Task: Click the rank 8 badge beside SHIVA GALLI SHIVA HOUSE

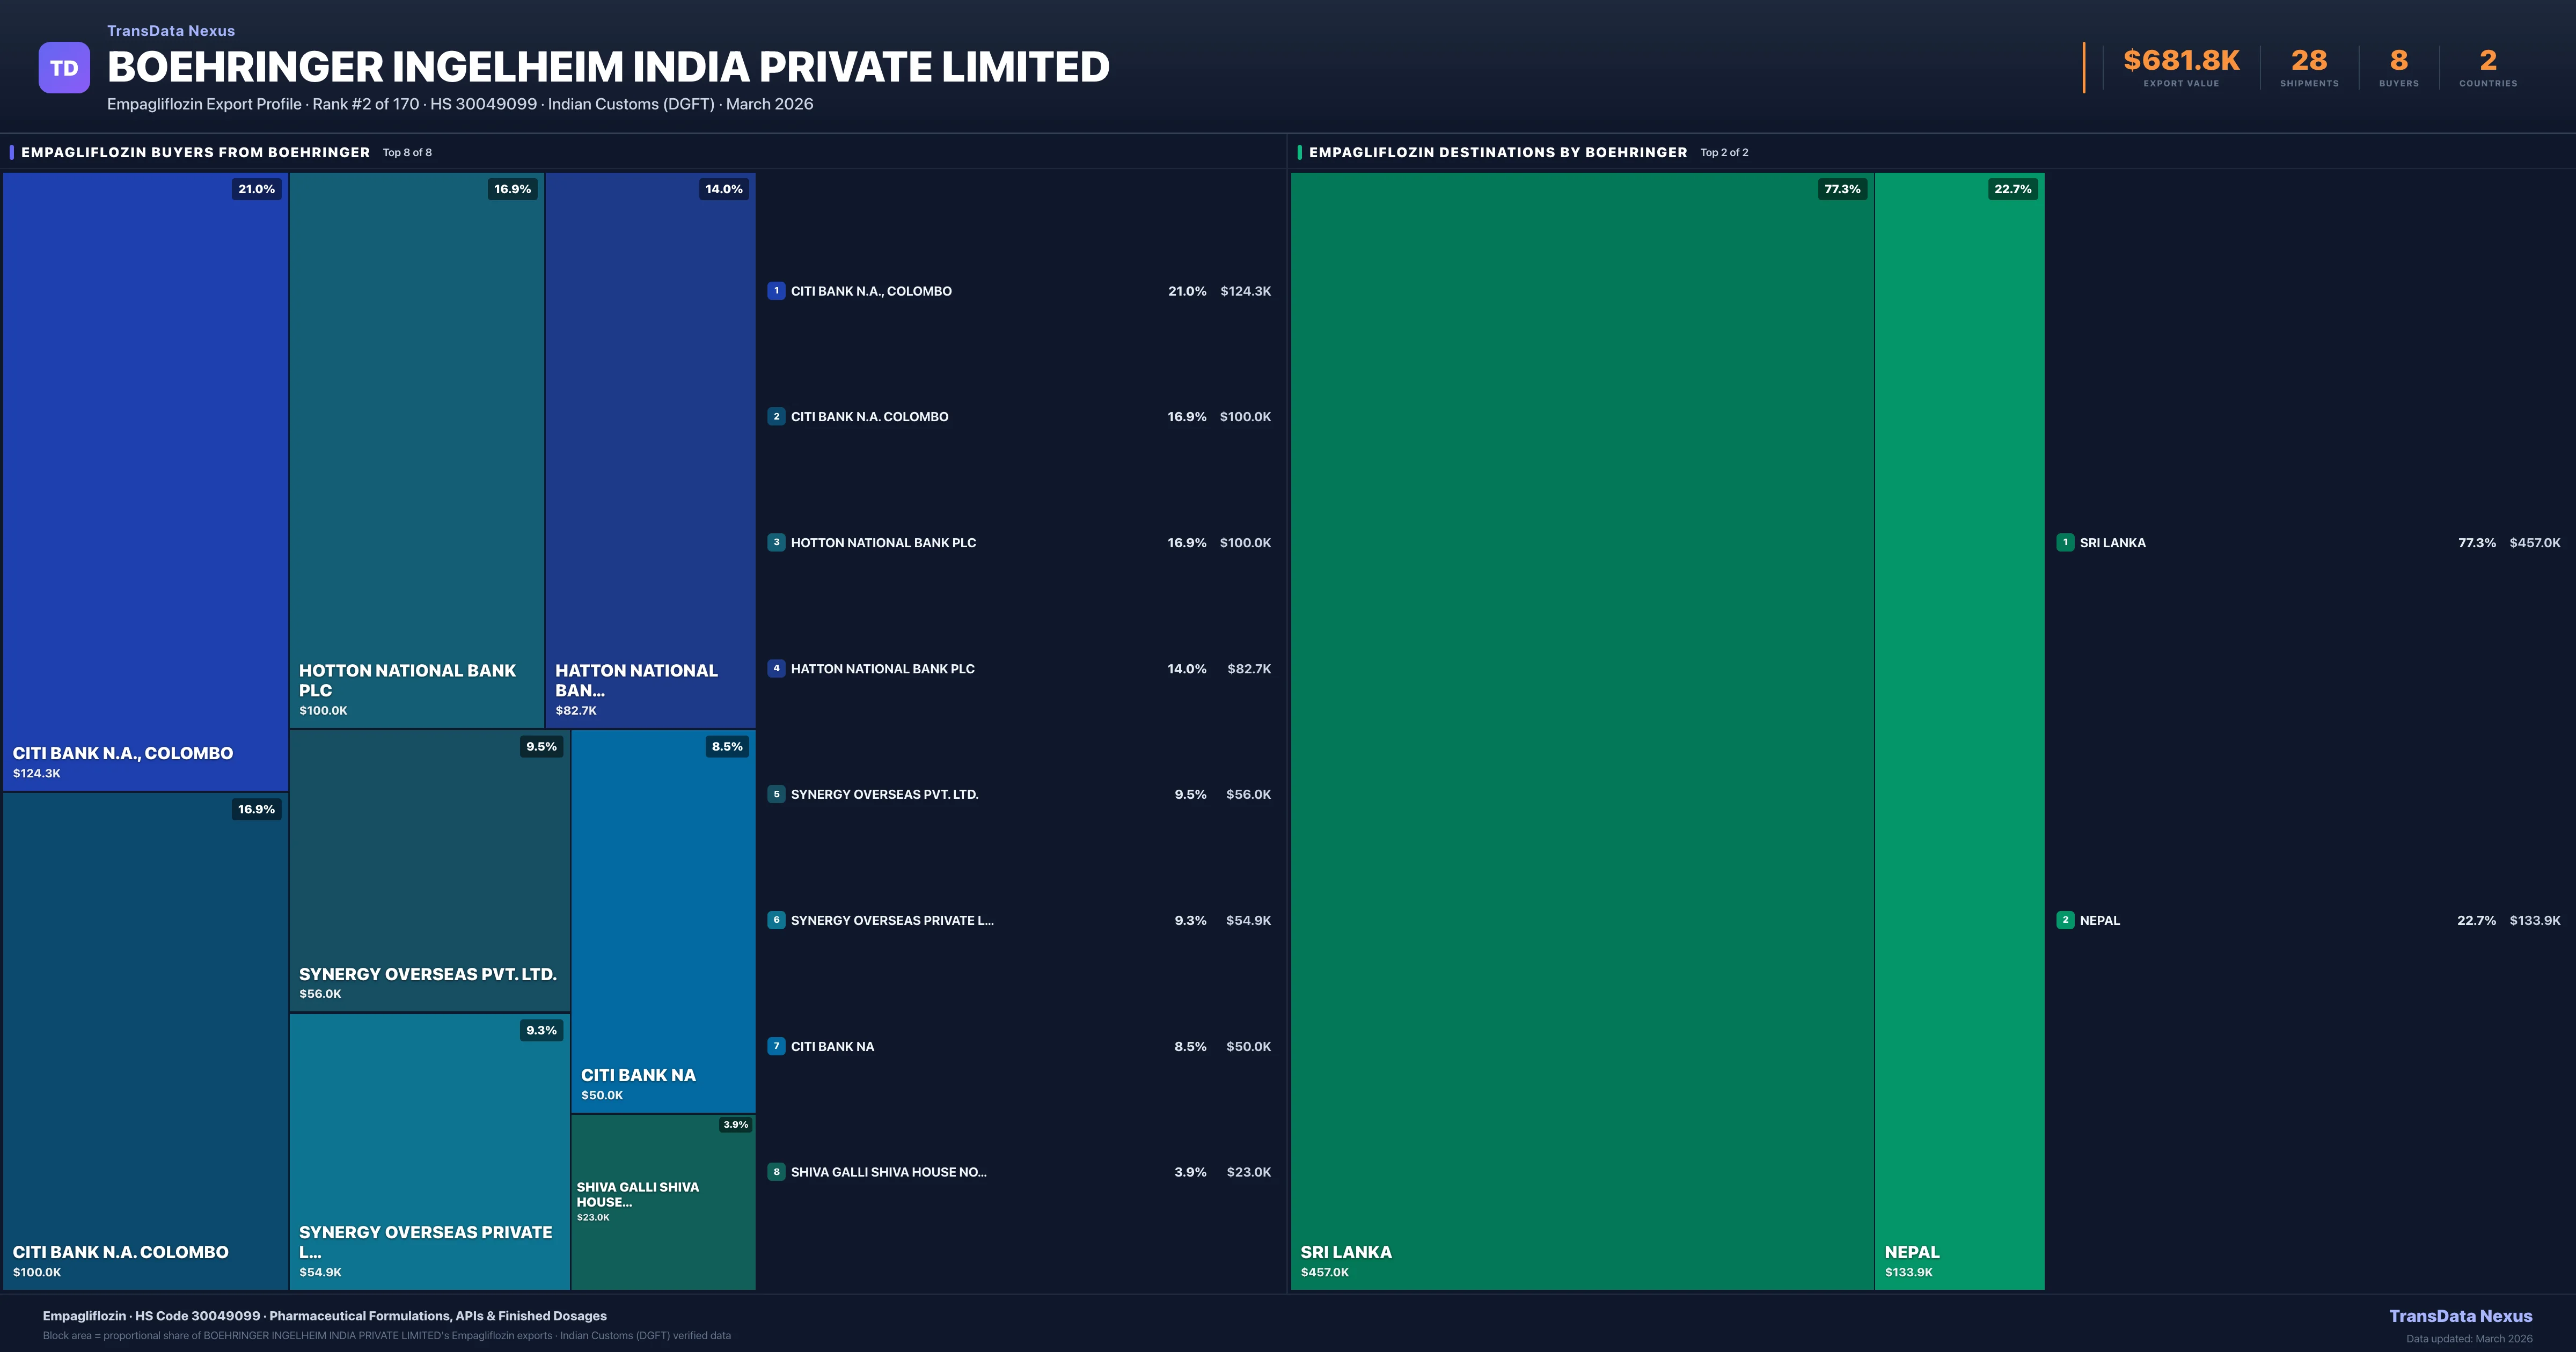Action: tap(777, 1171)
